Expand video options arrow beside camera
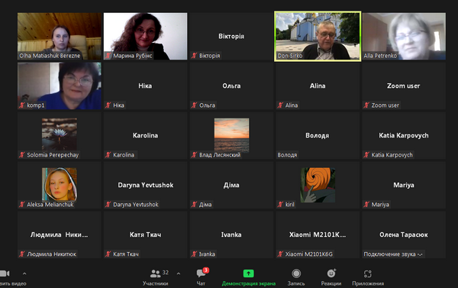Viewport: 458px width, 288px height. pyautogui.click(x=24, y=273)
